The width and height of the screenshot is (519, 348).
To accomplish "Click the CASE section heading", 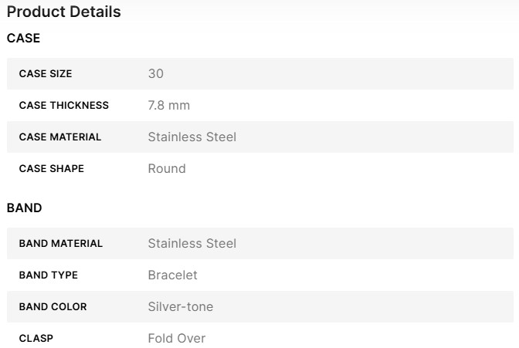I will pyautogui.click(x=23, y=38).
